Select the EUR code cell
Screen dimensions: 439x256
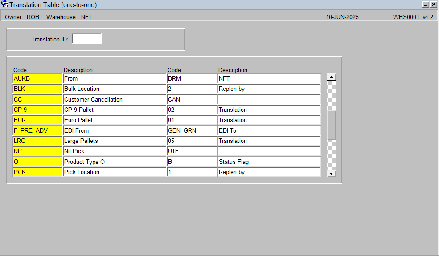(37, 120)
